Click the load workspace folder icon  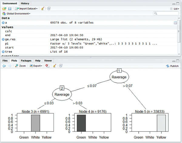tap(4, 9)
